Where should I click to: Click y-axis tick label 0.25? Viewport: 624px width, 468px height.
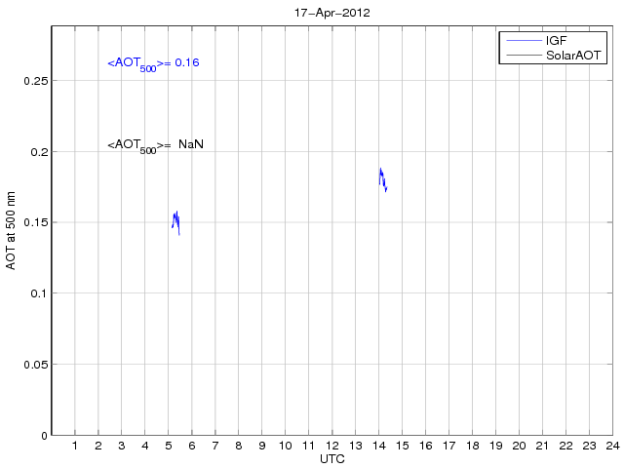35,81
